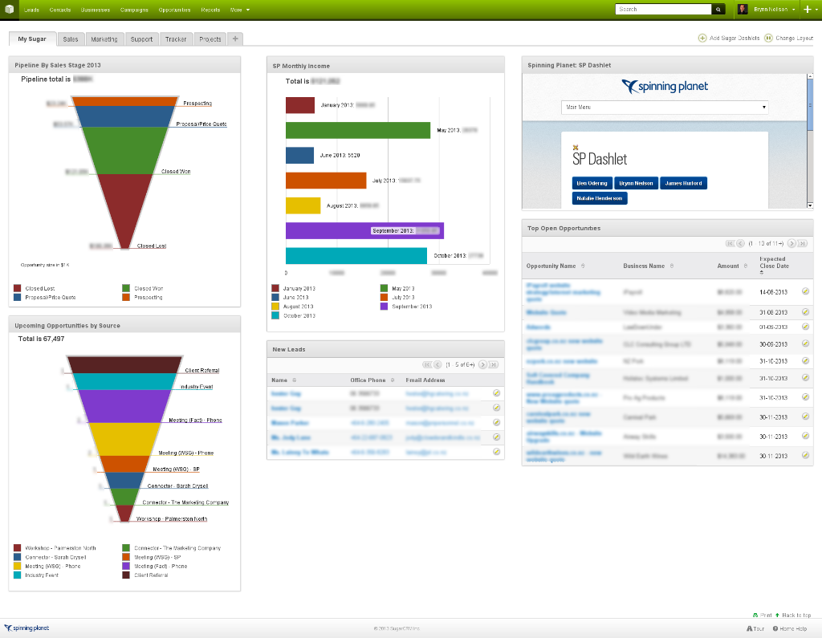Edit the first Top Open Opportunities row
The width and height of the screenshot is (822, 638).
(x=805, y=291)
